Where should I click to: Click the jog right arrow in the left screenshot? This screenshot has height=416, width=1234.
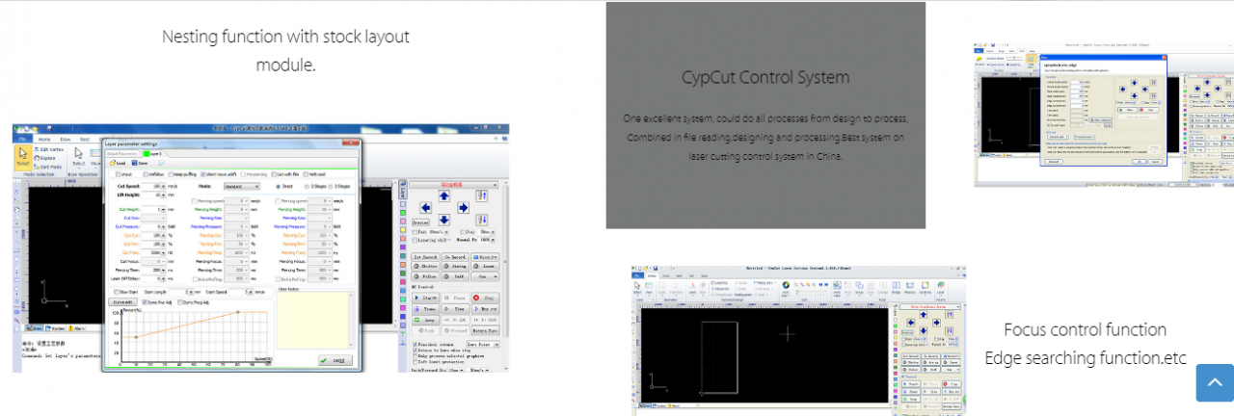463,207
